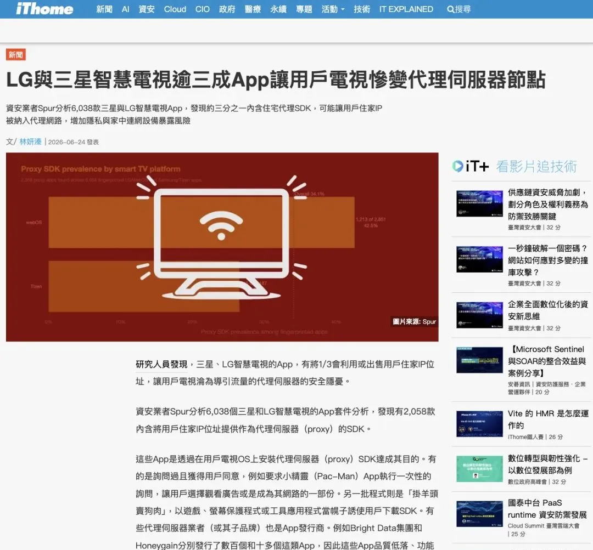
Task: Open the 看影片追技術 heading link
Action: click(x=536, y=166)
